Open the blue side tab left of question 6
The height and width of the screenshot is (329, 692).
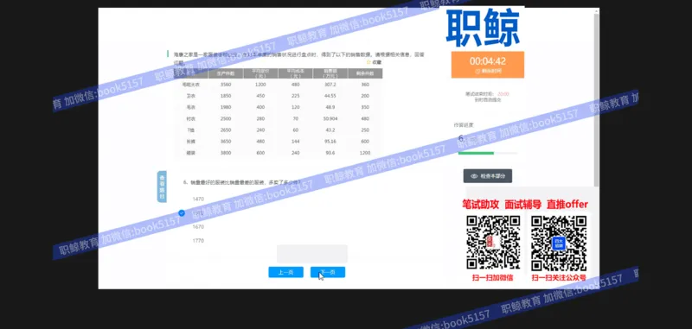click(x=162, y=187)
